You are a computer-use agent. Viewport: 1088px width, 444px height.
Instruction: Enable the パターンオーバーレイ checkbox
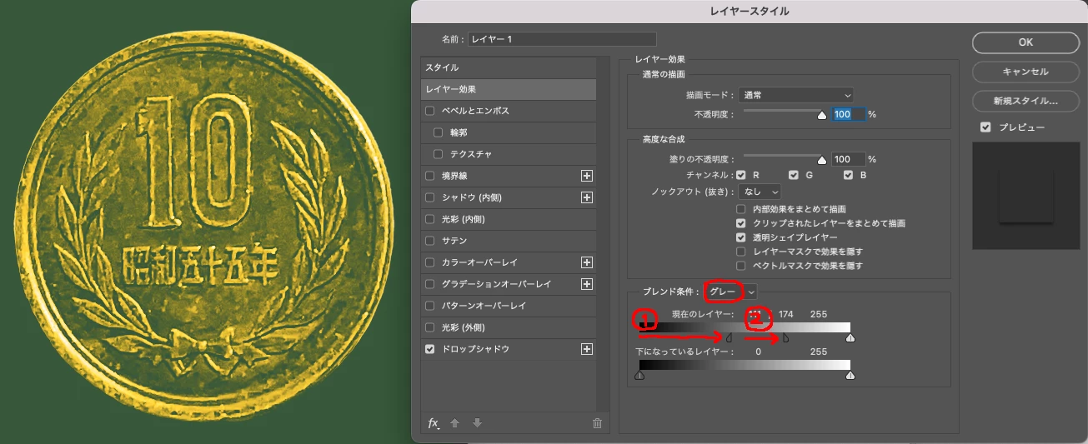[430, 306]
